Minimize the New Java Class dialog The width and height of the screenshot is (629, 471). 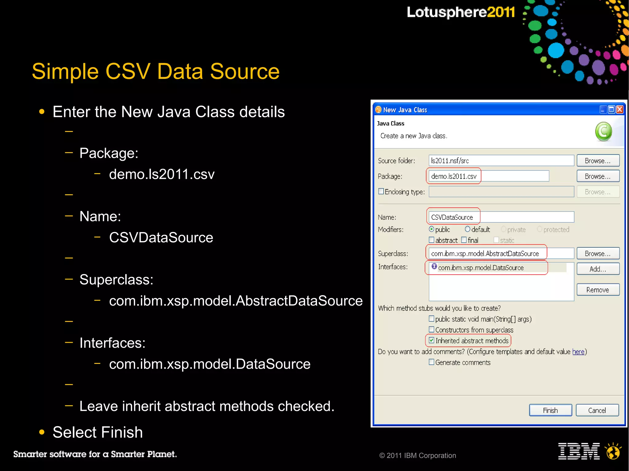603,110
